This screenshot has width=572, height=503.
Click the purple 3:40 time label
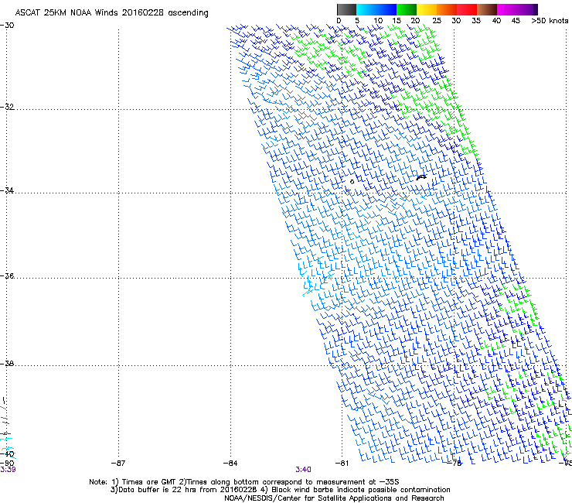(303, 470)
